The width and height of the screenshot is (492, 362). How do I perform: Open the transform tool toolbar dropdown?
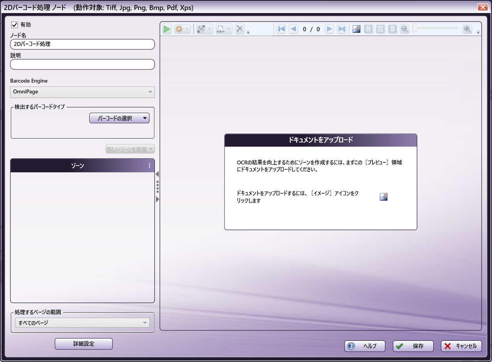[205, 29]
